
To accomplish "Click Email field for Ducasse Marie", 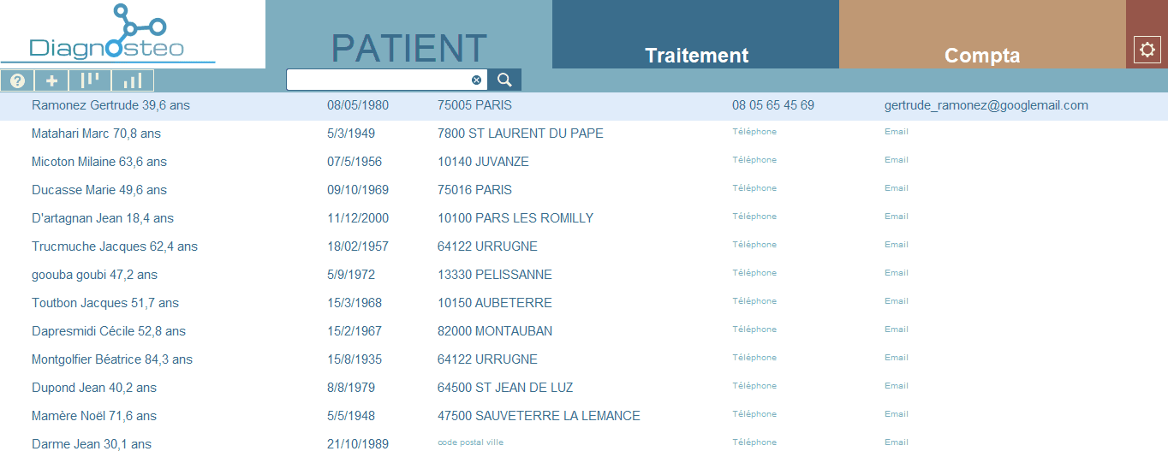I will point(897,188).
